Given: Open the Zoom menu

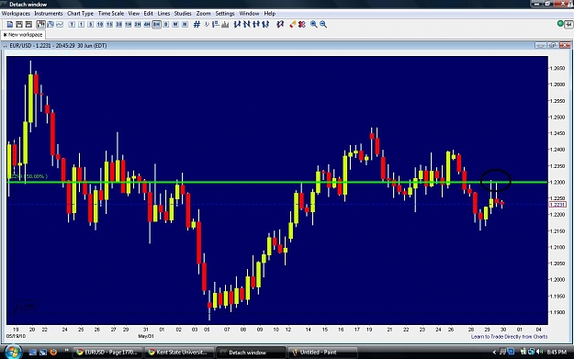Looking at the screenshot, I should pyautogui.click(x=203, y=14).
